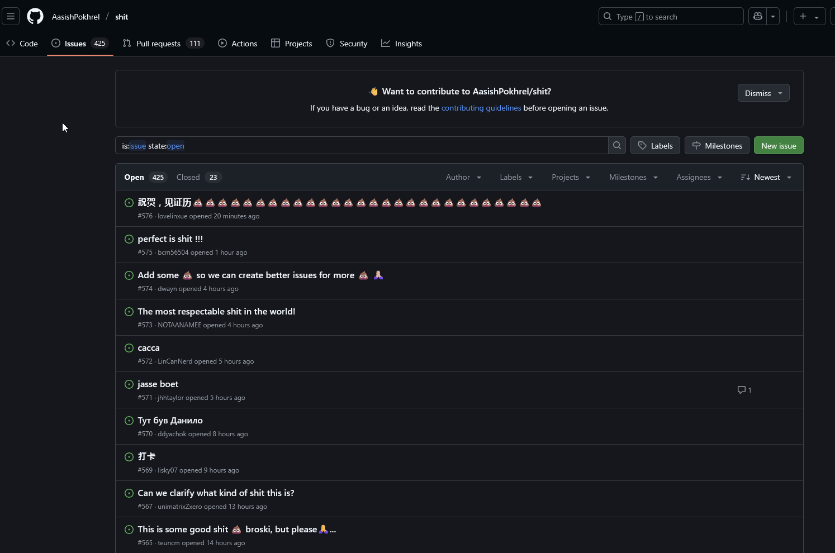Viewport: 835px width, 553px height.
Task: Click the search magnifier in the filter bar
Action: (616, 145)
